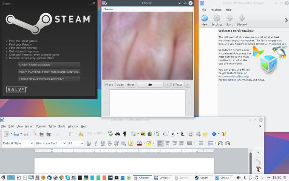Open the font size 12 dropdown
Screen dimensions: 289x181
(x=81, y=144)
